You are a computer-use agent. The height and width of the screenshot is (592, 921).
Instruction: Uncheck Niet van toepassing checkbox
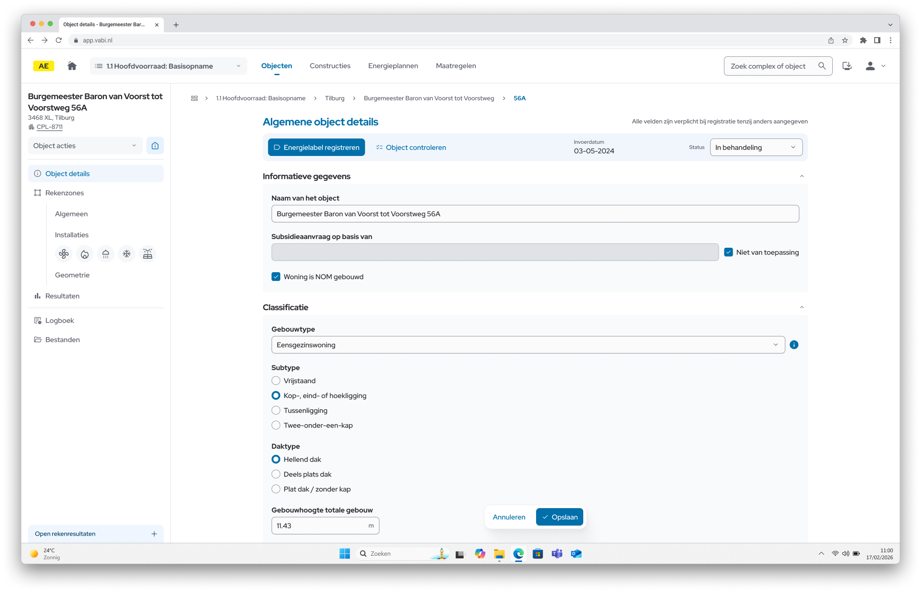click(x=728, y=252)
